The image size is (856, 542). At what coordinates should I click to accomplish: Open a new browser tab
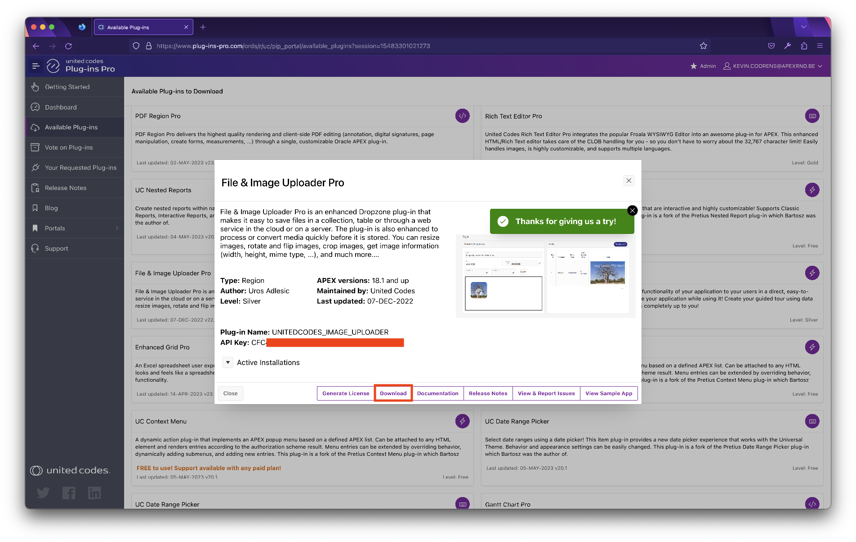(x=203, y=27)
